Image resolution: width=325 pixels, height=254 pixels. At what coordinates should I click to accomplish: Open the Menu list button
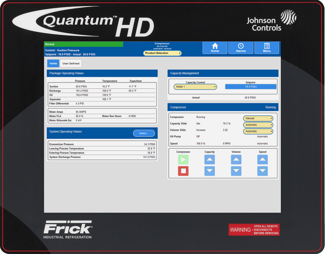click(266, 48)
